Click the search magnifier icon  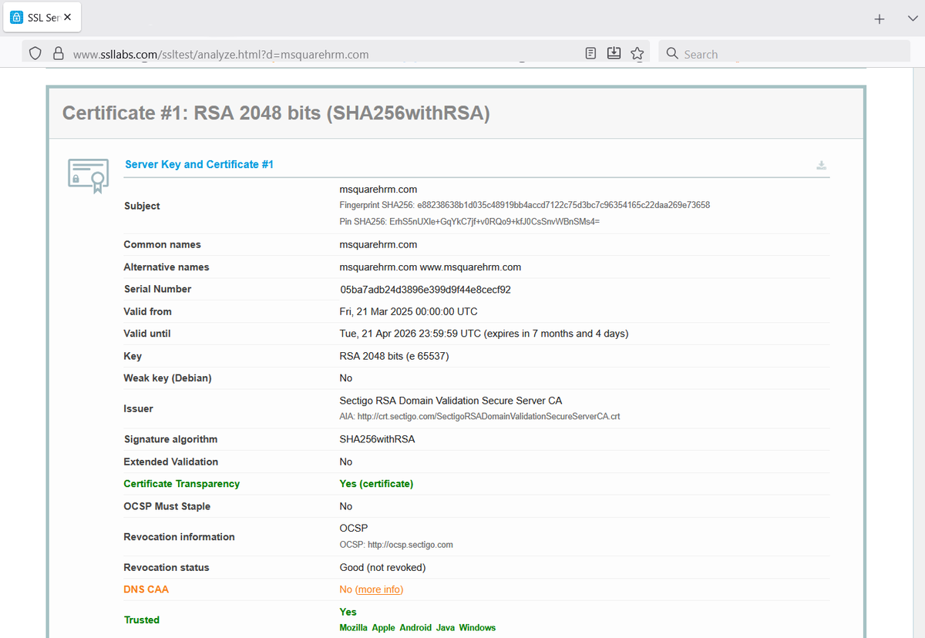pos(672,53)
